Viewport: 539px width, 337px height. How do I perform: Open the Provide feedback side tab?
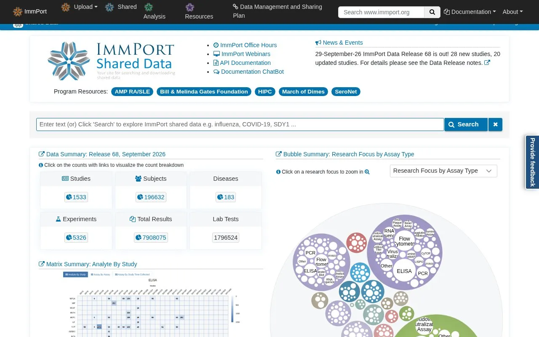[x=532, y=162]
